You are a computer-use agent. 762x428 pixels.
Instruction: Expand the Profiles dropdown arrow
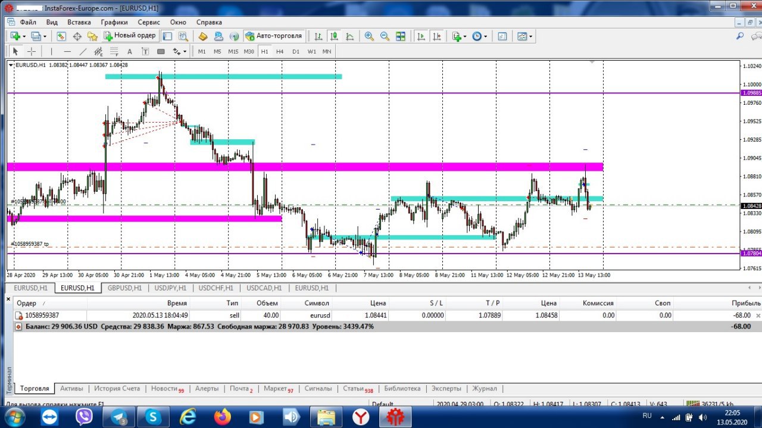45,36
